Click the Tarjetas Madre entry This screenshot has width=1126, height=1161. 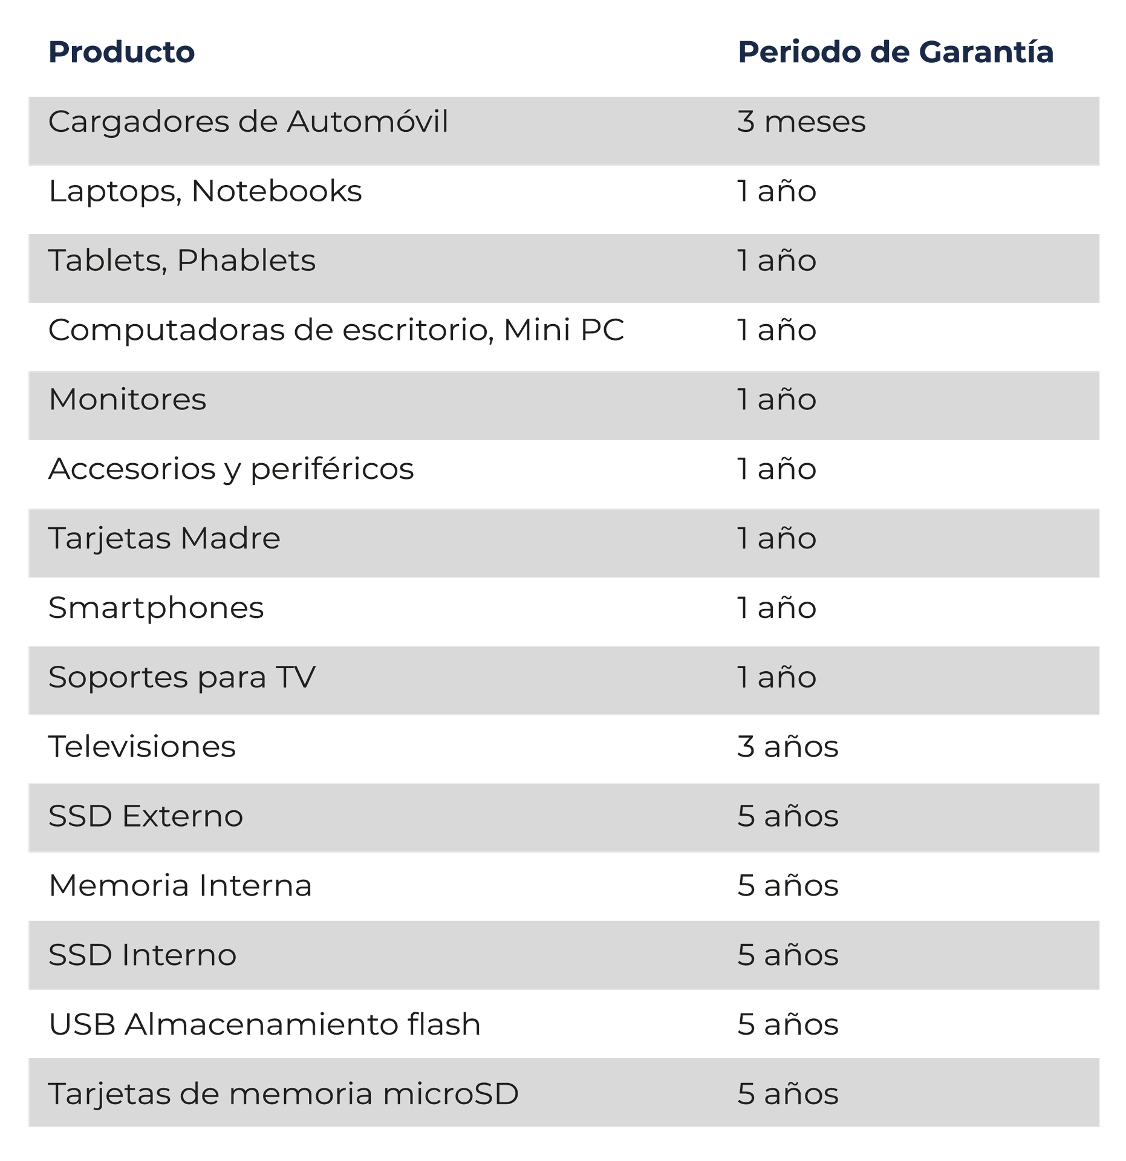pyautogui.click(x=164, y=539)
